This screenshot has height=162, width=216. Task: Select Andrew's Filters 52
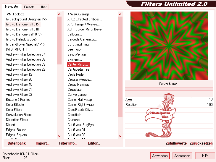(19, 95)
